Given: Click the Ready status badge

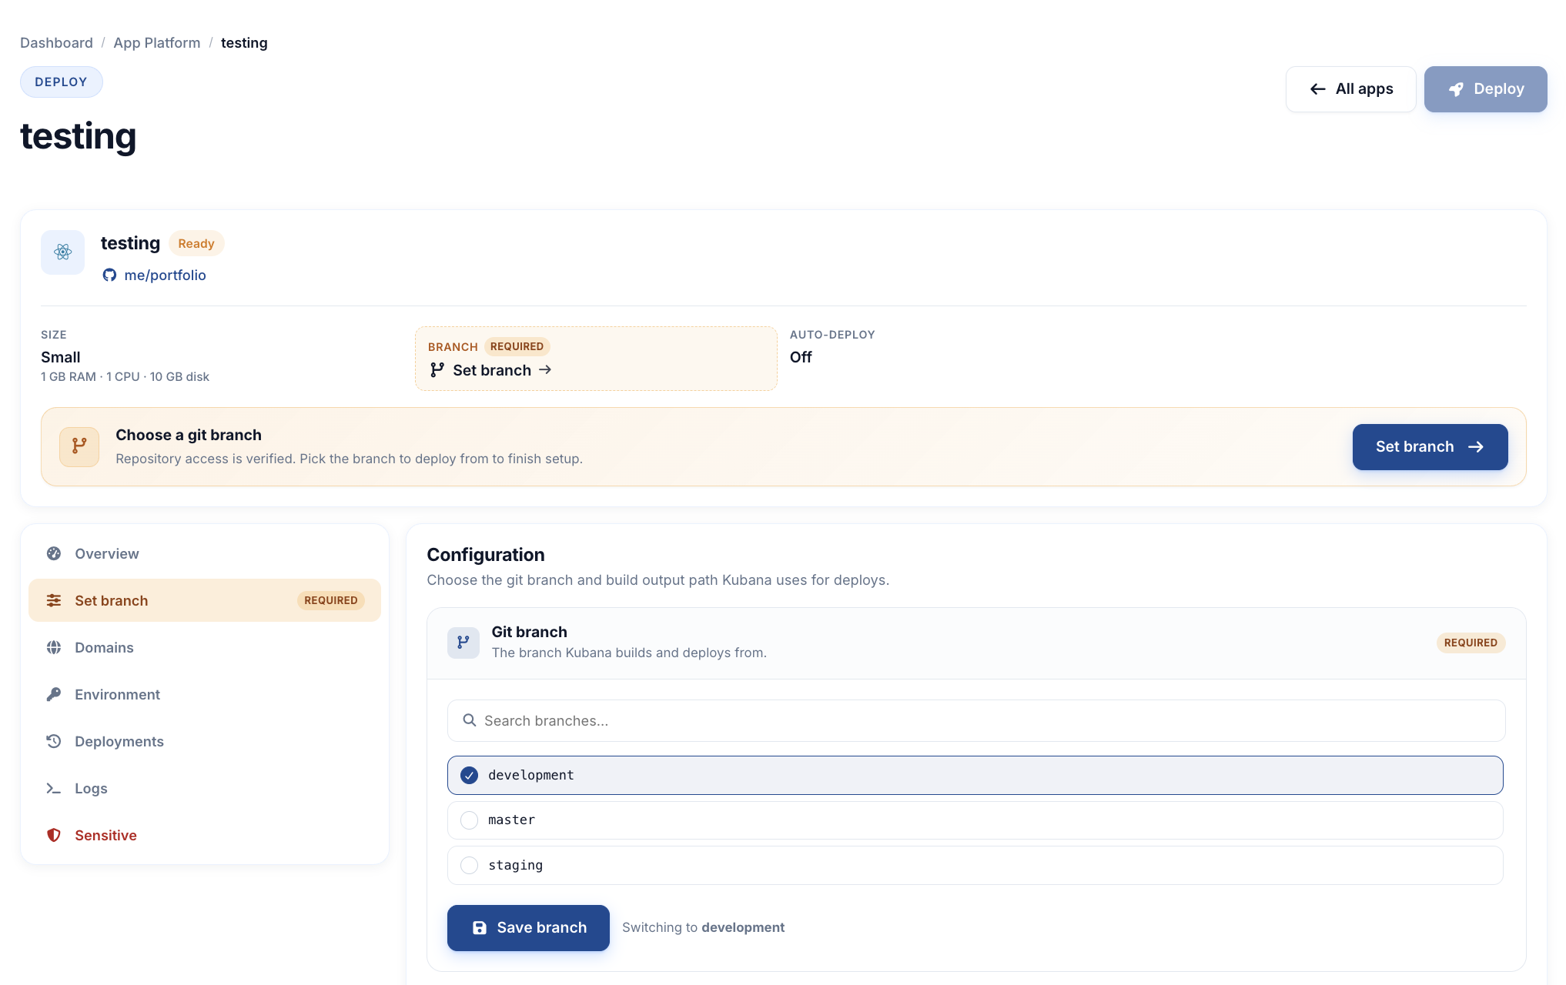Looking at the screenshot, I should click(196, 243).
